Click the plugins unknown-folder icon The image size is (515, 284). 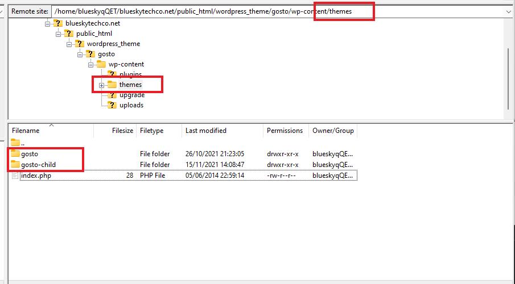112,74
